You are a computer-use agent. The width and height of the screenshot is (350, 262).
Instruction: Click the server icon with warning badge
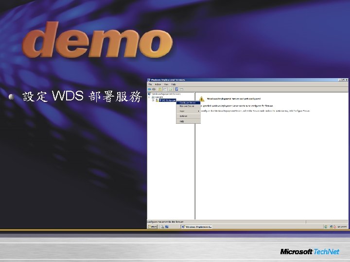click(157, 100)
